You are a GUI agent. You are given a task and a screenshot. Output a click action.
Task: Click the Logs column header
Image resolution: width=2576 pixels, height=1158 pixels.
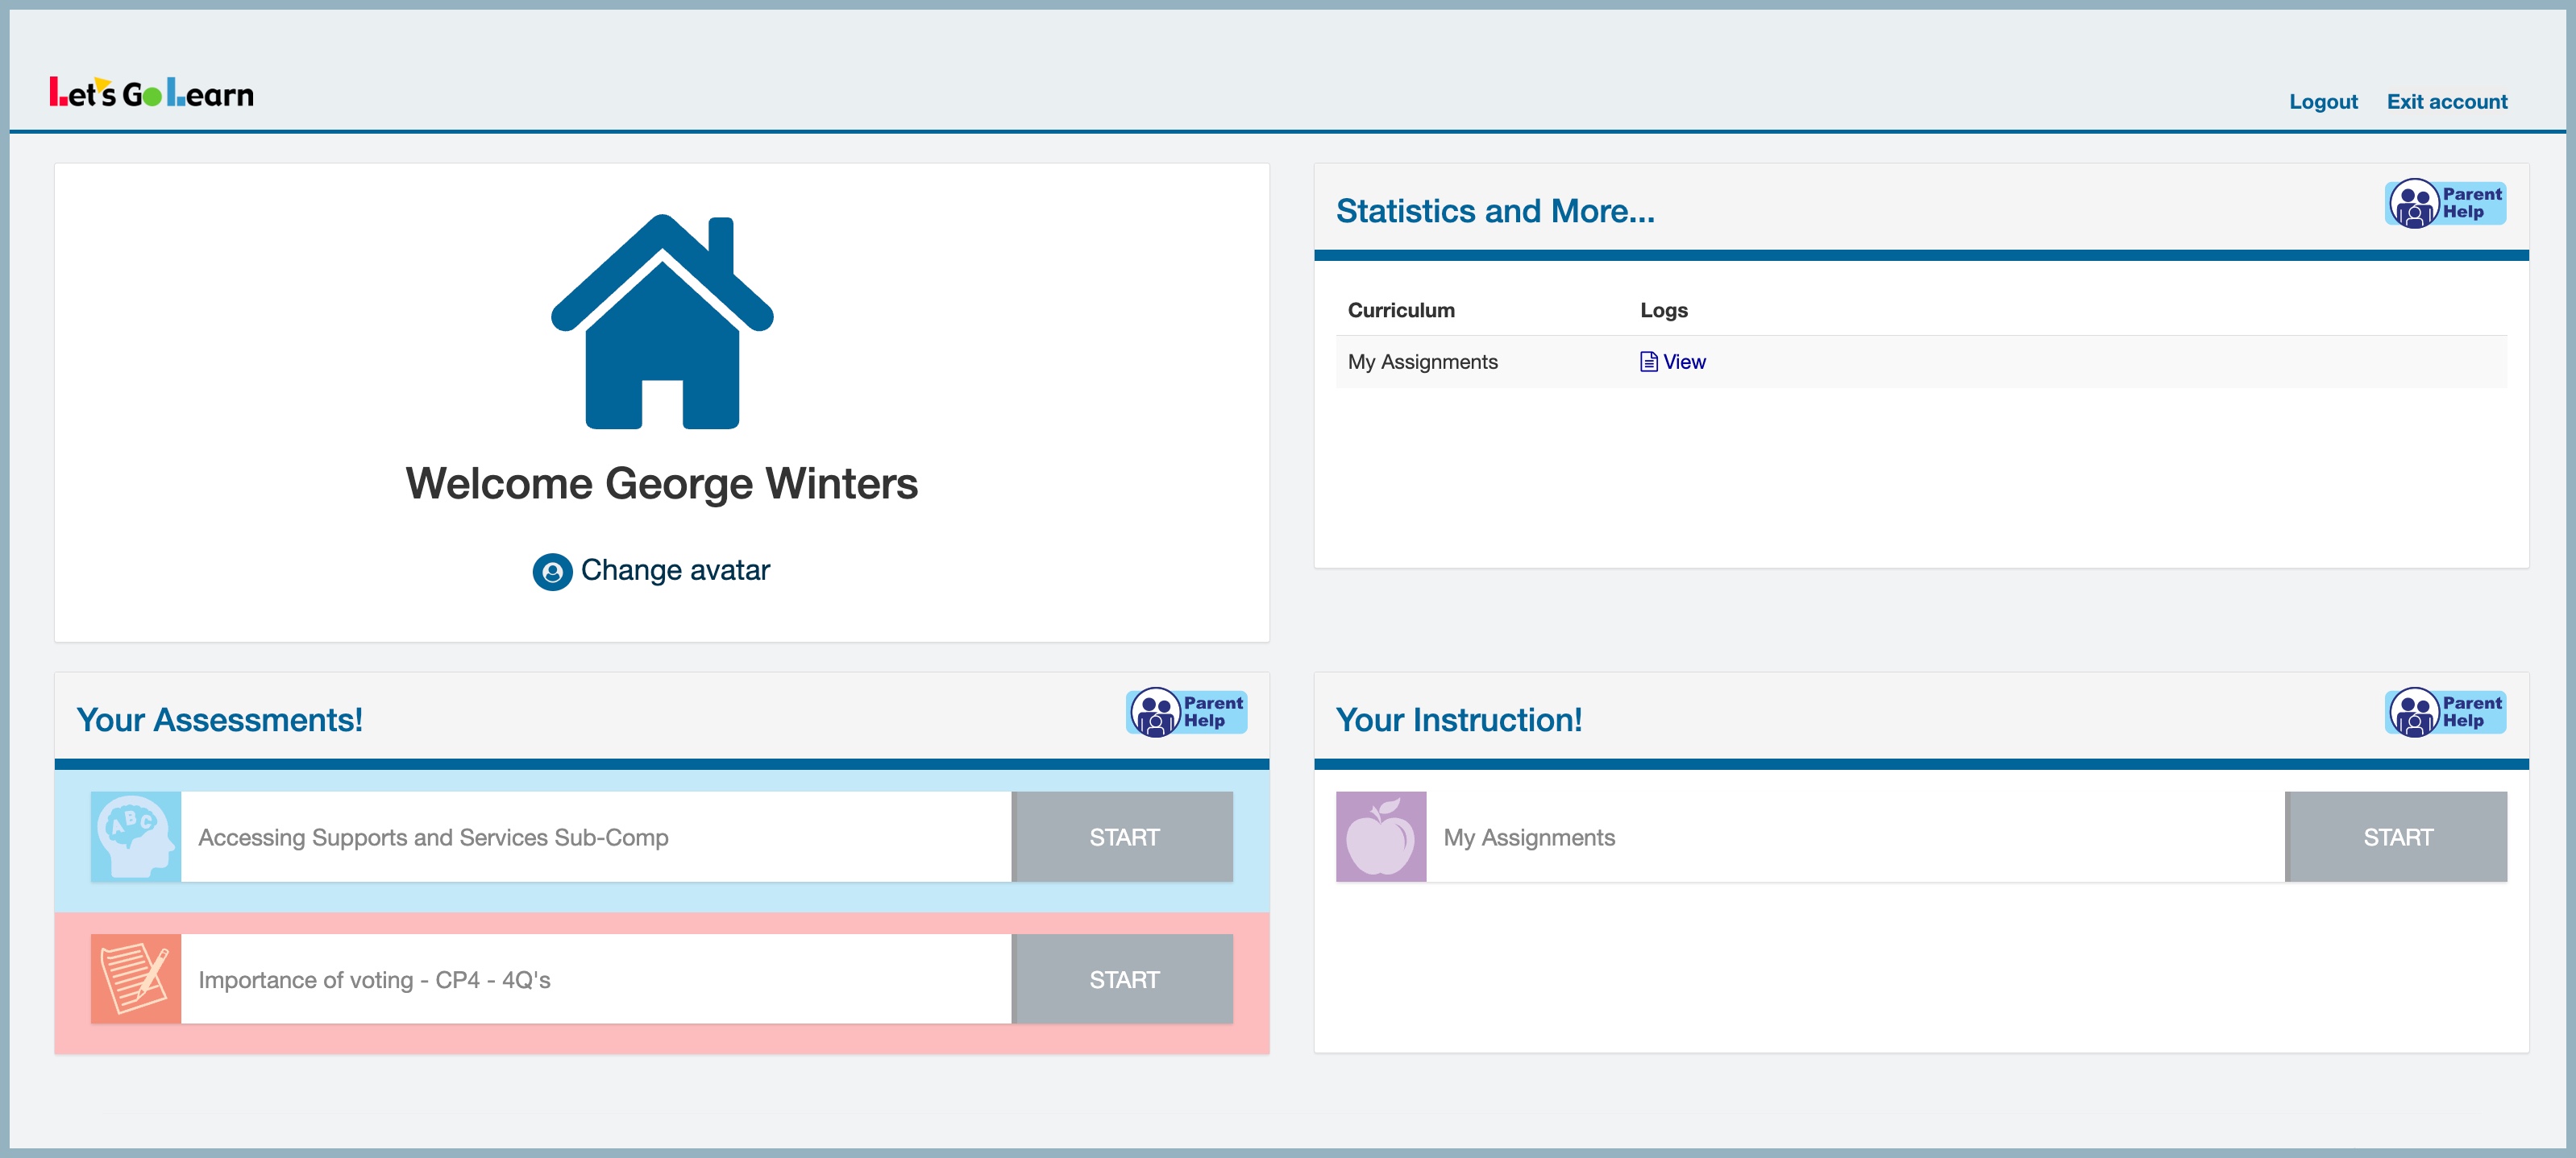coord(1663,310)
